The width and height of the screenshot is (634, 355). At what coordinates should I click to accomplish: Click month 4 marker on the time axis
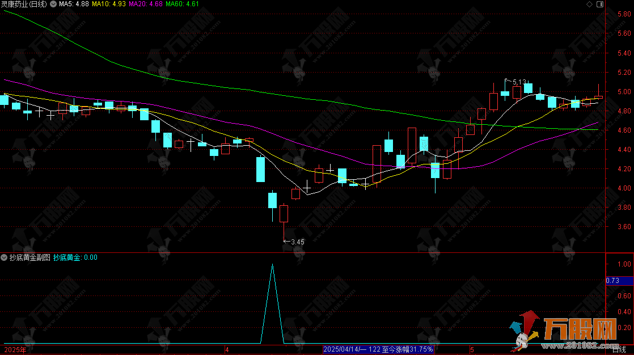click(227, 350)
